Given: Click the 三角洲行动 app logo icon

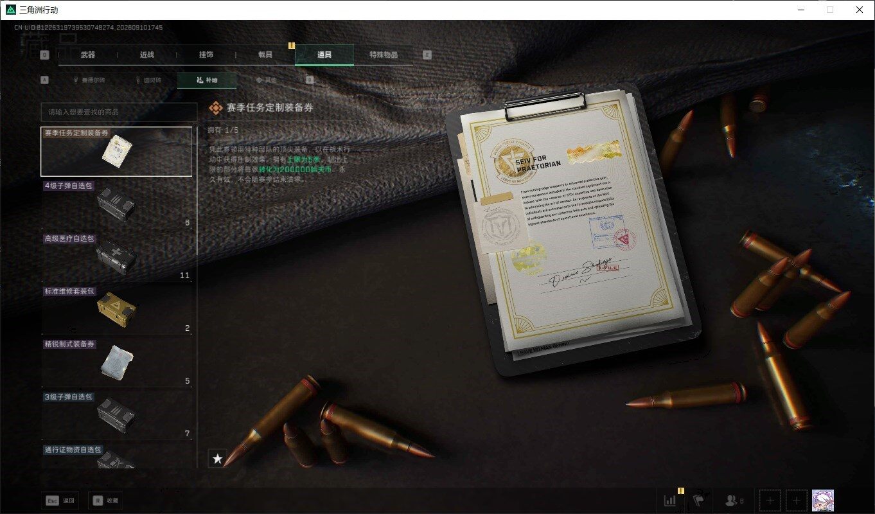Looking at the screenshot, I should (10, 10).
